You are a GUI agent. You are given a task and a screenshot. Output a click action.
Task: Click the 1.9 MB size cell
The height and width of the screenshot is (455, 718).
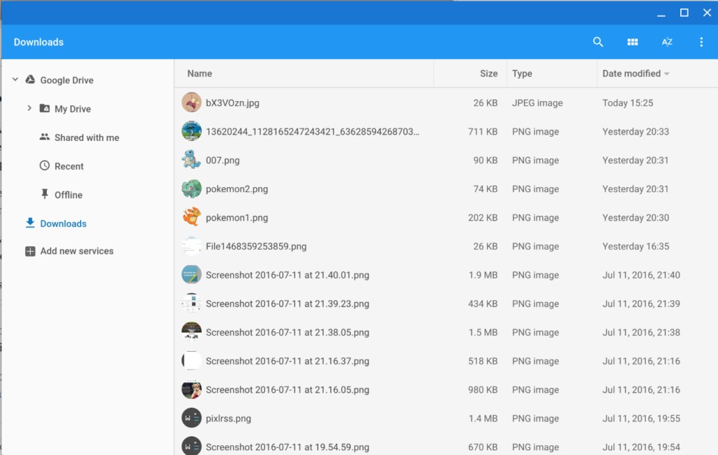pyautogui.click(x=482, y=275)
